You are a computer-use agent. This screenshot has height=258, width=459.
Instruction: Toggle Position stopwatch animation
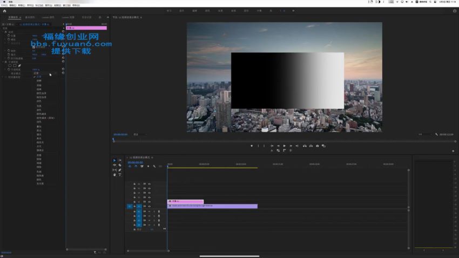pos(9,36)
